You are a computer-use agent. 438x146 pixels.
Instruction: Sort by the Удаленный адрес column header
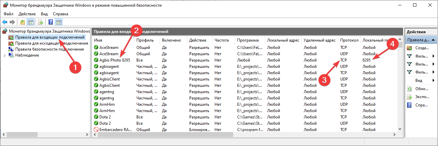pos(320,40)
